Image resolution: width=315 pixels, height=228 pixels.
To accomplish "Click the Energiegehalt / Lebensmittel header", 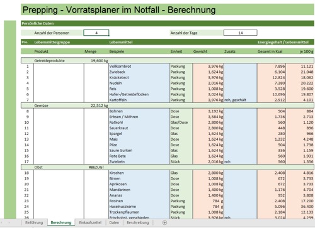I will [283, 42].
